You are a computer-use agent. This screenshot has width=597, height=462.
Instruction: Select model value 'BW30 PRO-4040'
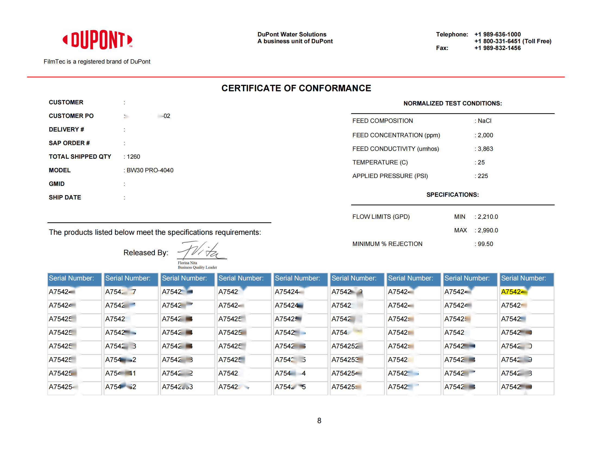coord(150,170)
